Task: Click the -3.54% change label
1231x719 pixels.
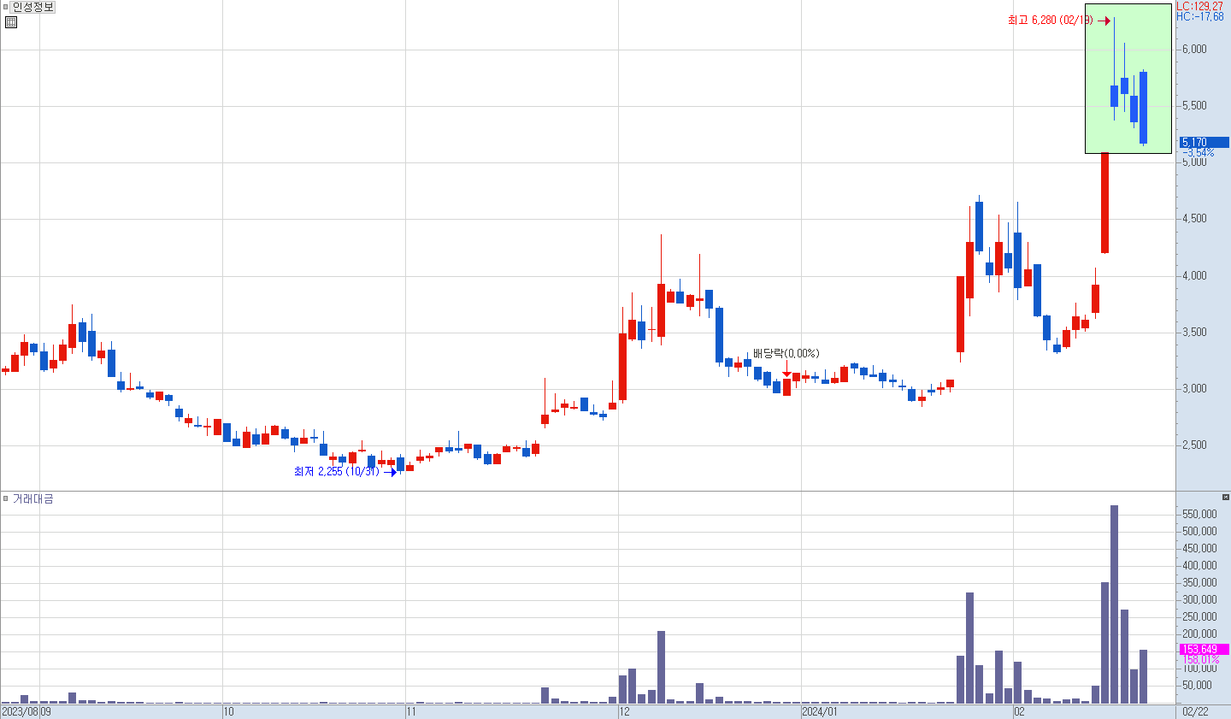Action: click(1199, 153)
